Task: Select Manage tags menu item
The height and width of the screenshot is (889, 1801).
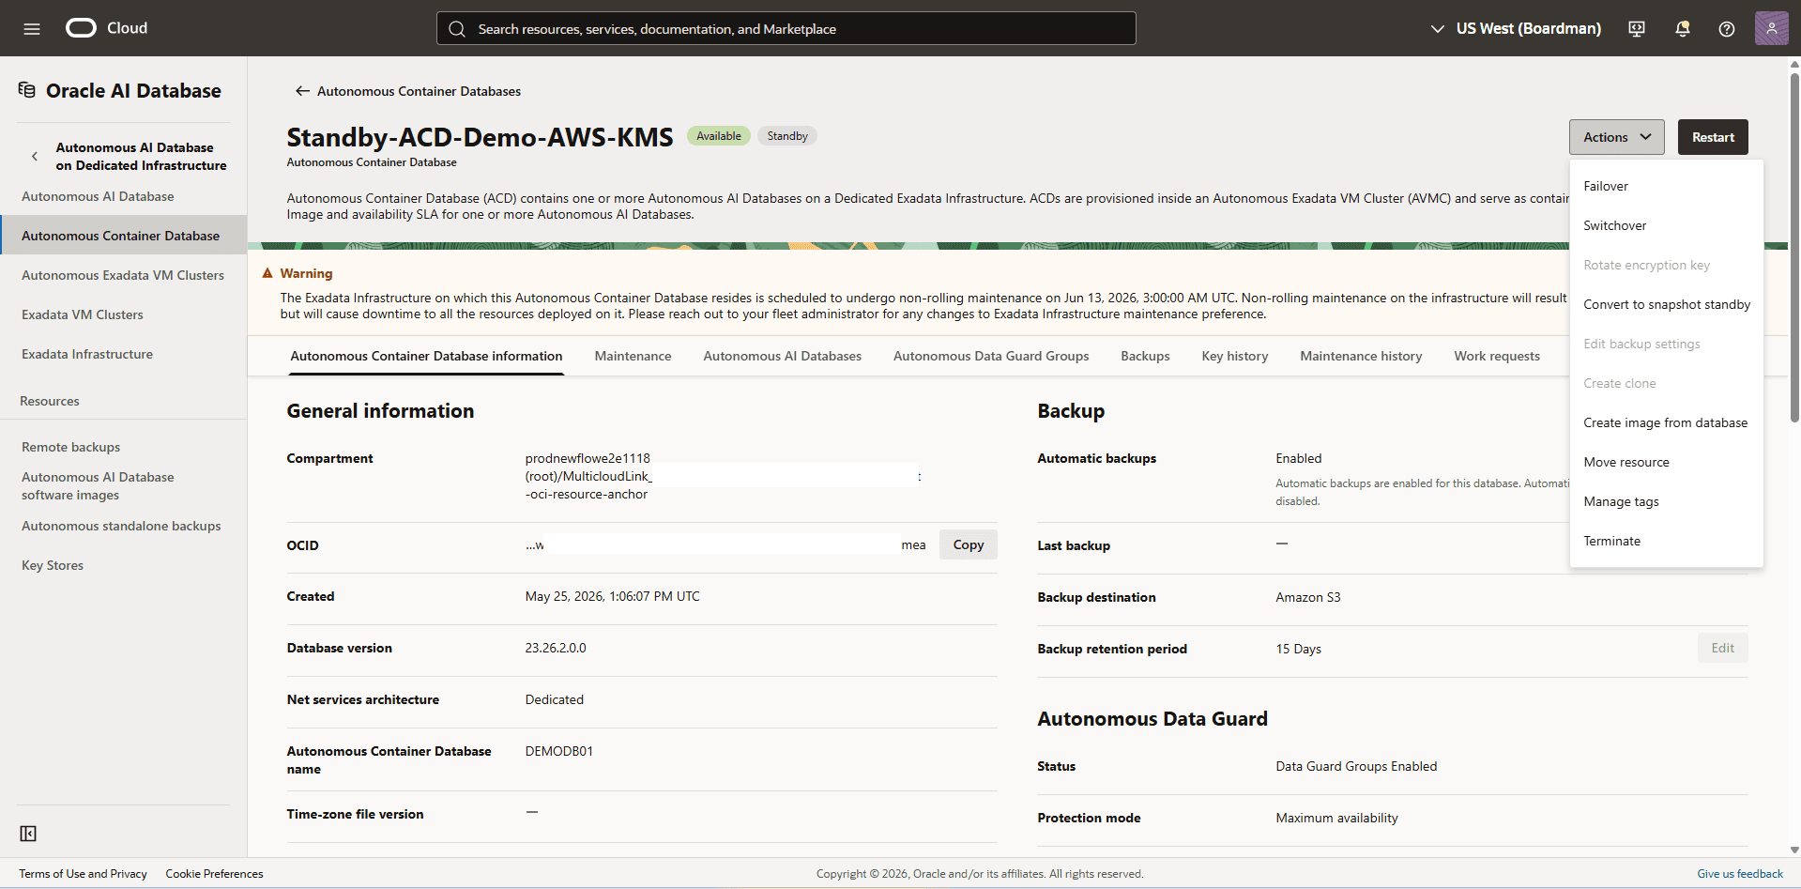Action: (1666, 501)
